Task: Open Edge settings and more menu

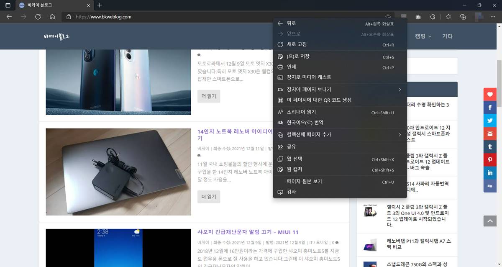Action: pos(493,17)
